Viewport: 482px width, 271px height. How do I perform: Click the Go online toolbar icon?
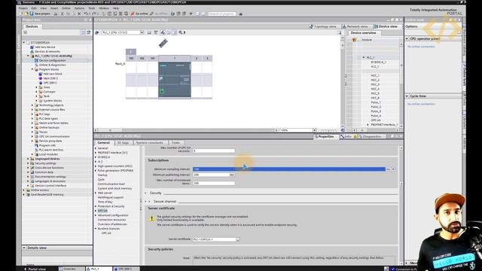coord(133,14)
